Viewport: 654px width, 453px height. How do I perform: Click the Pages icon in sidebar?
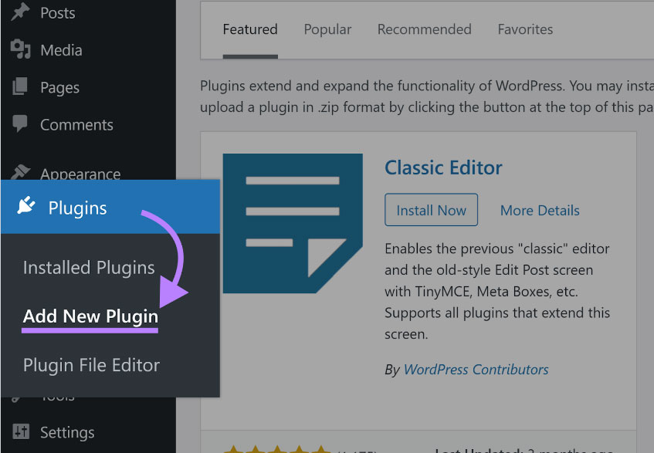[x=21, y=87]
